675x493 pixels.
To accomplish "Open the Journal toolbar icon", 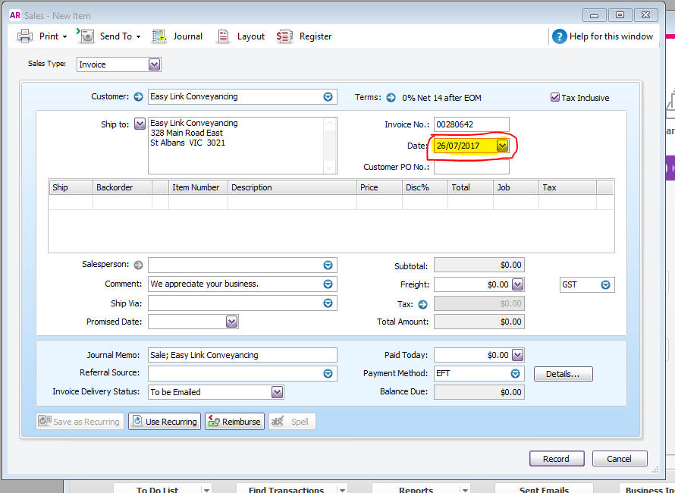I will point(159,36).
